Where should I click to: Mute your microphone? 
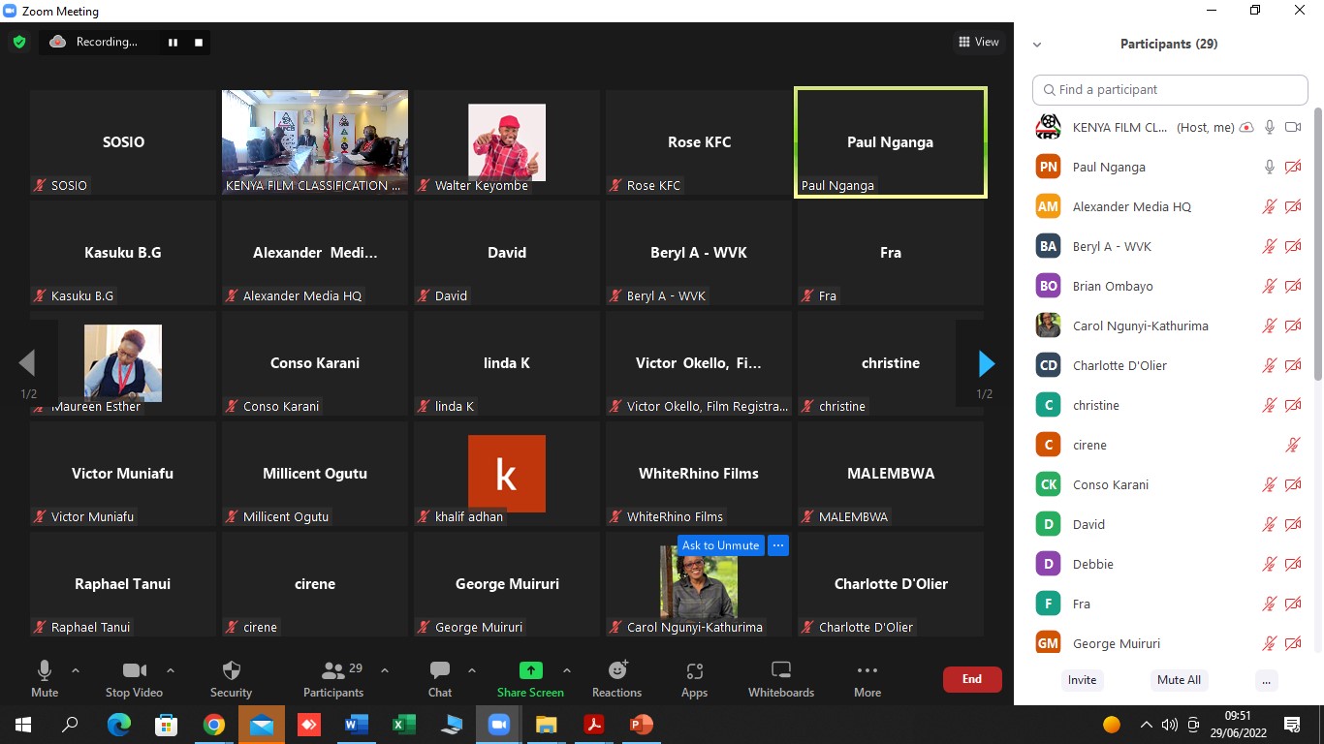(45, 678)
